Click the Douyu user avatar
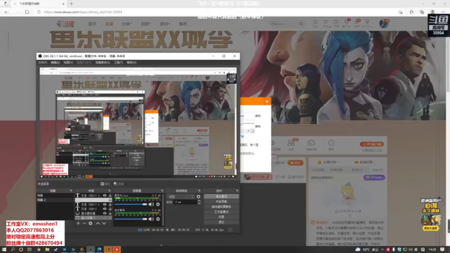Viewport: 450px width, 253px height. [x=384, y=24]
